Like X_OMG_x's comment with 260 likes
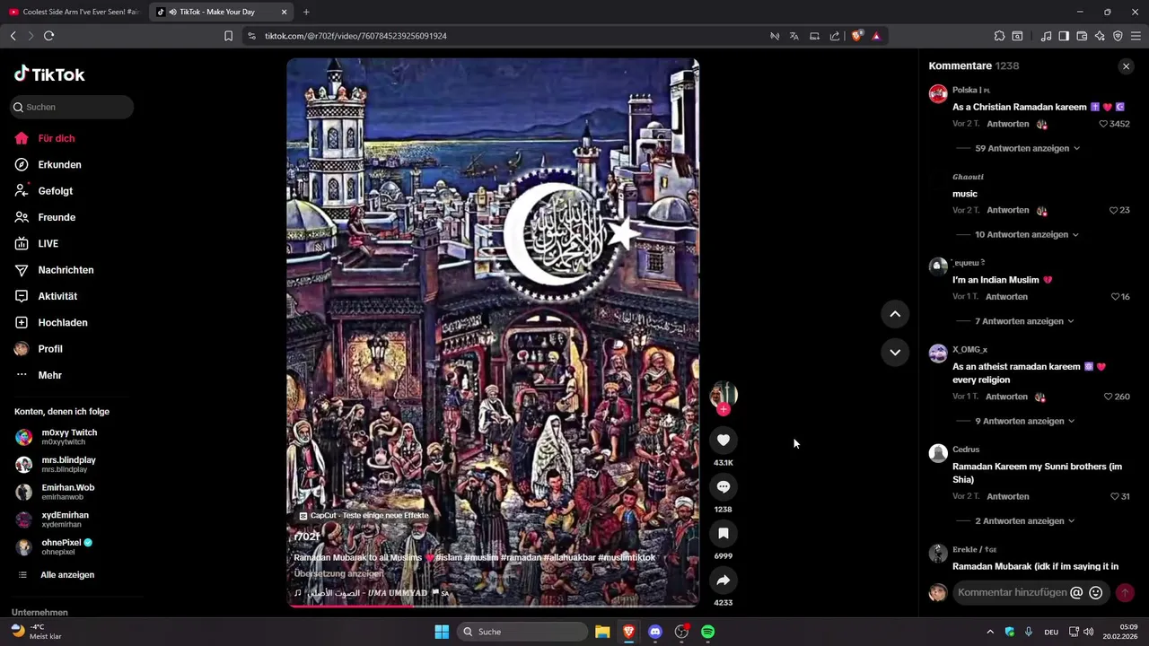The height and width of the screenshot is (646, 1149). pos(1109,397)
